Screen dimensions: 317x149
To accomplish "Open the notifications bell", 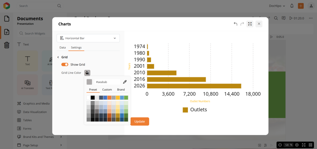I will (292, 6).
